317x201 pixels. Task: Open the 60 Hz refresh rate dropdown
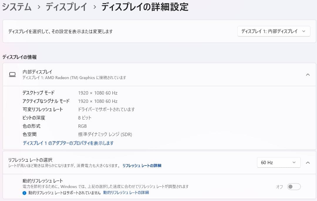278,162
